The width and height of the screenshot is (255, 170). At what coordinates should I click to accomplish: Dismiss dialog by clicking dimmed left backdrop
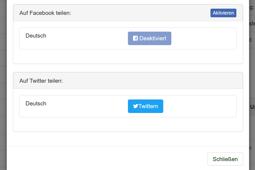(x=3, y=85)
